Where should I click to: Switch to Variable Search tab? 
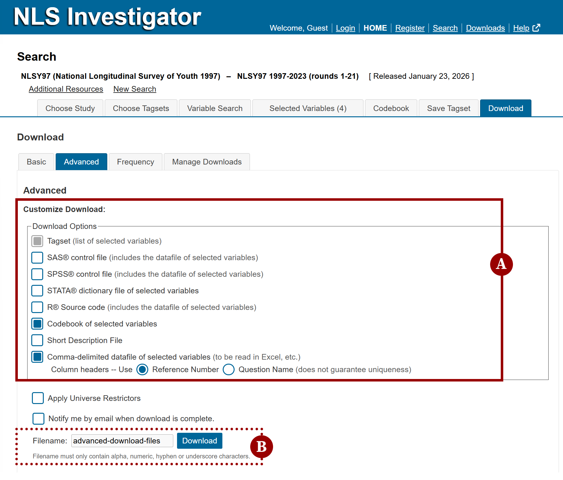(215, 108)
